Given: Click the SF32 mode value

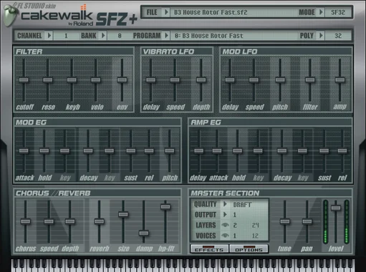Looking at the screenshot, I should [338, 12].
